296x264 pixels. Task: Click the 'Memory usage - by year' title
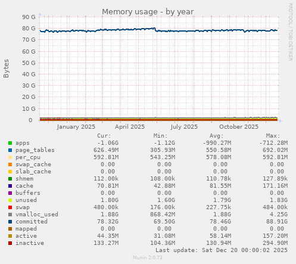(148, 12)
